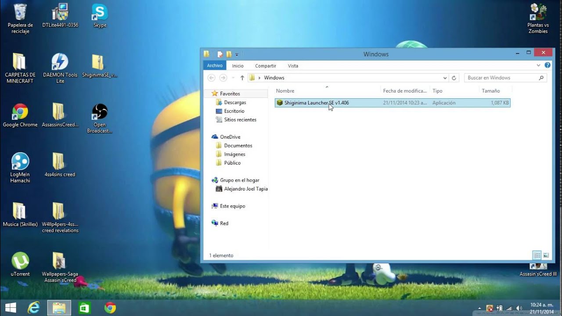Open the Musica (Skrillex) folder
This screenshot has width=562, height=316.
coord(20,215)
